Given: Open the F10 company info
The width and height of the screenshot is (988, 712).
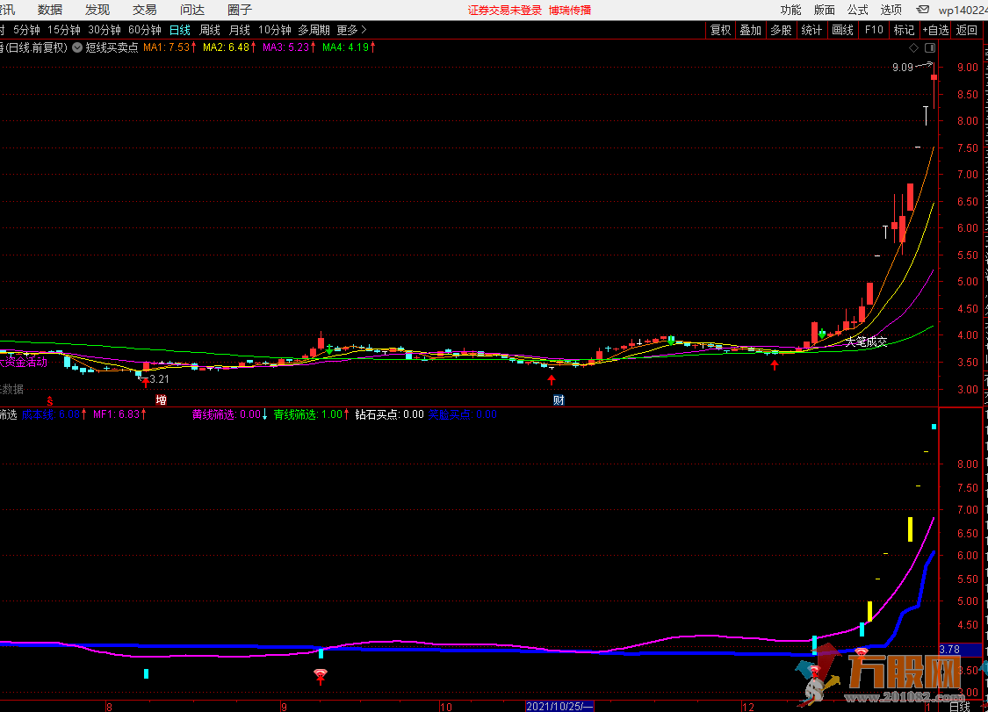Looking at the screenshot, I should pos(873,30).
